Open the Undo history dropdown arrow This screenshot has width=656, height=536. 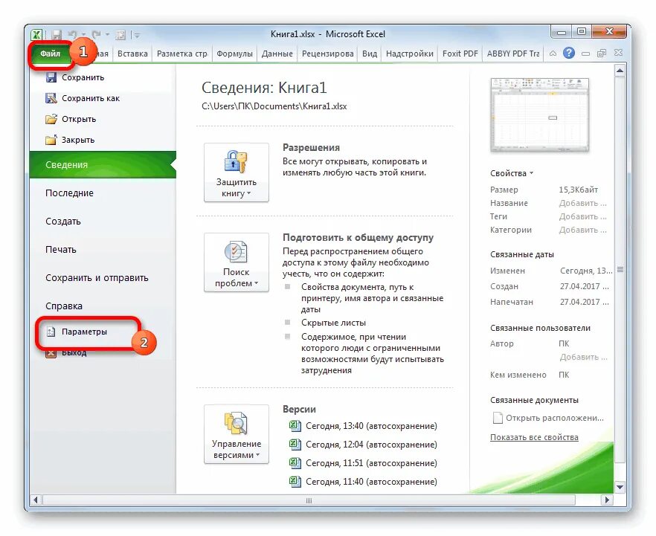point(83,35)
